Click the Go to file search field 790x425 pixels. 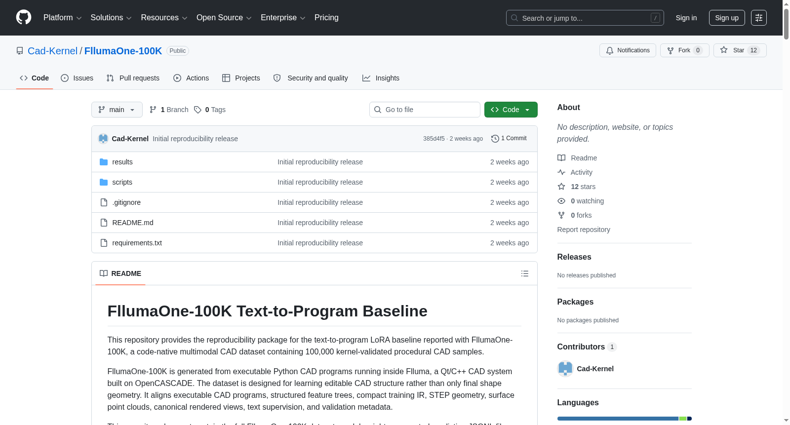[x=425, y=110]
